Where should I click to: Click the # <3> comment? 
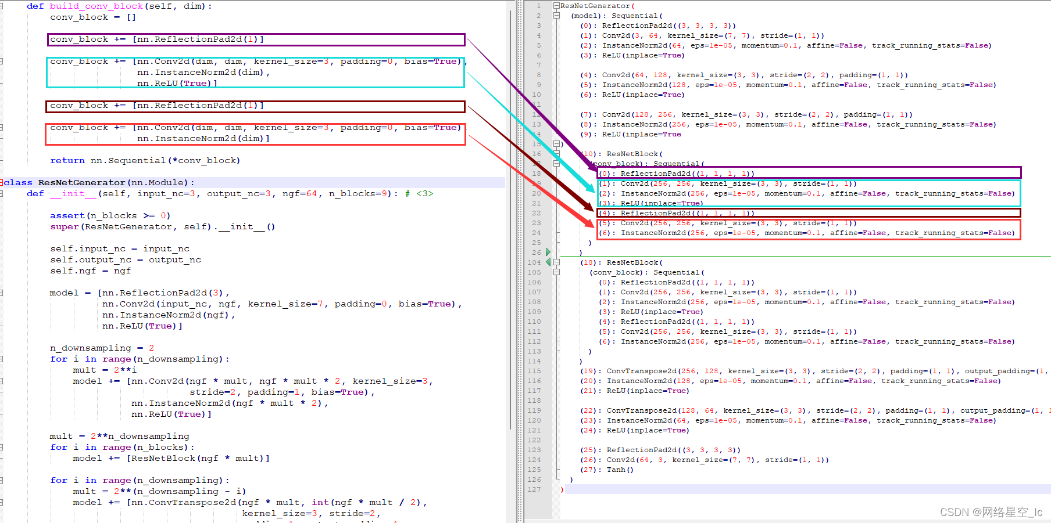tap(419, 193)
